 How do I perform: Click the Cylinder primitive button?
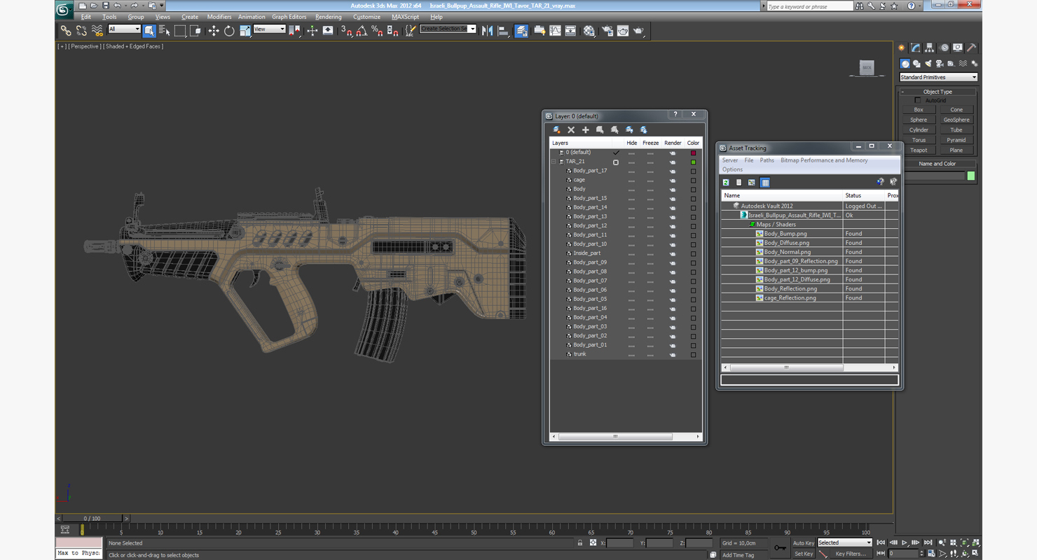919,129
